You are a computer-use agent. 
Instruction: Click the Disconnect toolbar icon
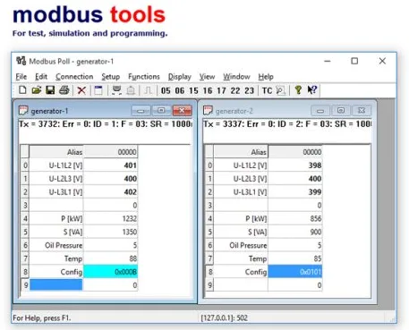click(131, 90)
